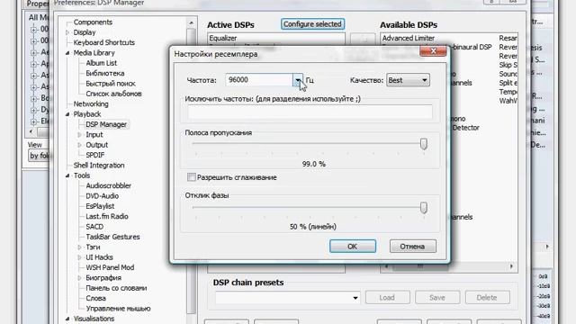The height and width of the screenshot is (324, 576).
Task: Select Album List under Media Library
Action: (102, 63)
